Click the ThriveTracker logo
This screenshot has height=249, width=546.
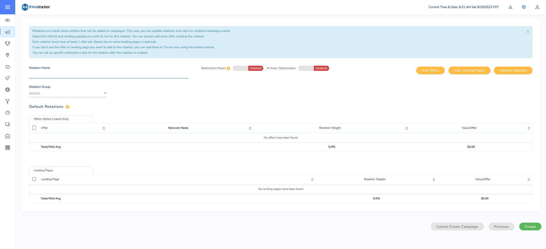[x=36, y=7]
